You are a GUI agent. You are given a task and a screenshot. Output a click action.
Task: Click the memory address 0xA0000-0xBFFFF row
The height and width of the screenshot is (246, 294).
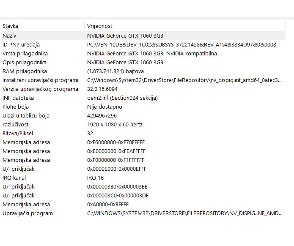click(107, 204)
